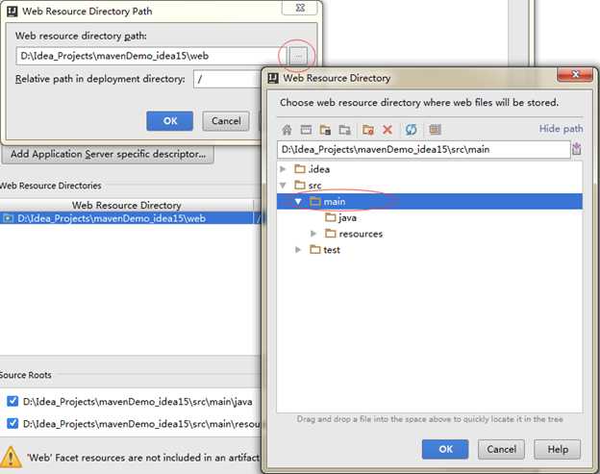Cancel the Directory Path dialog

point(226,121)
